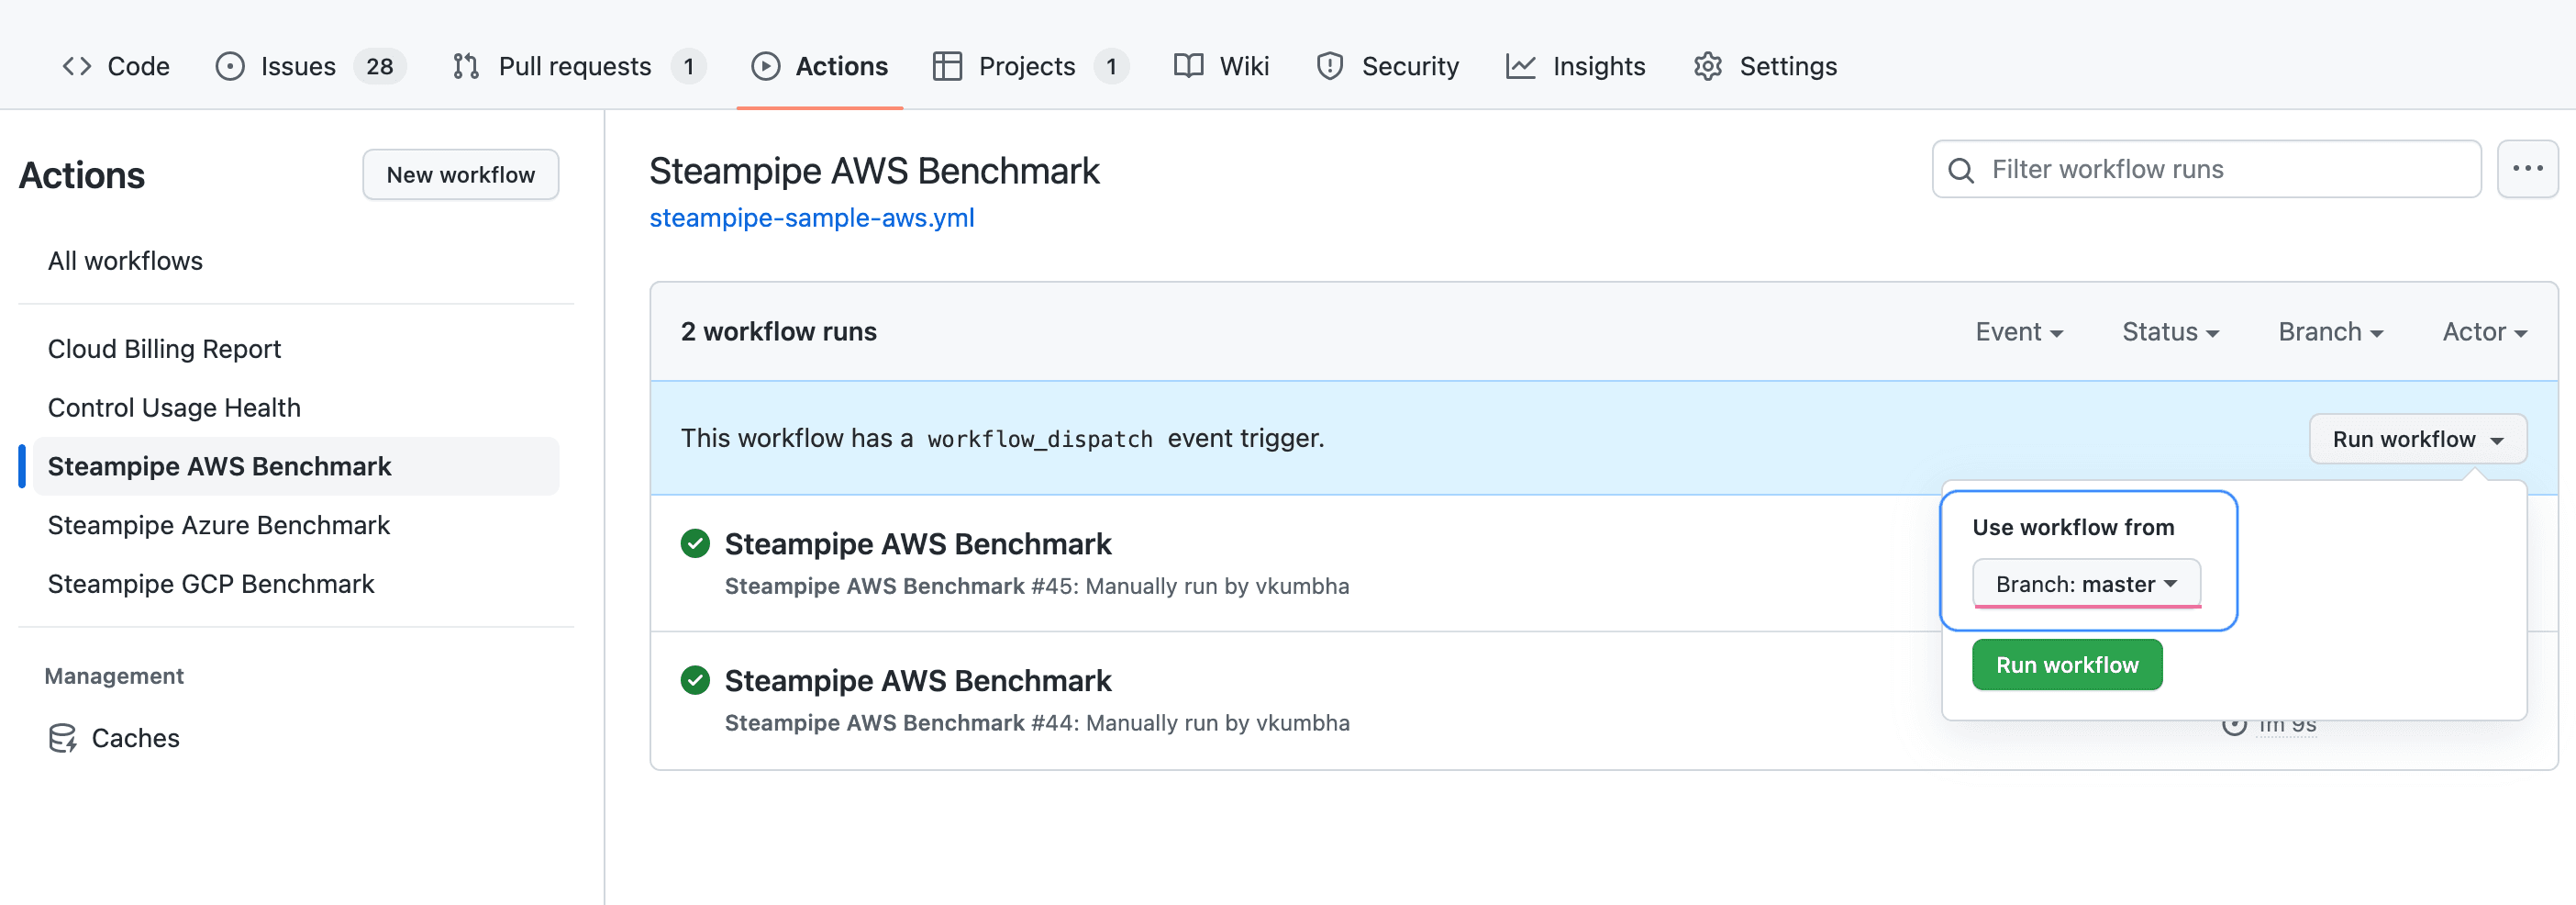
Task: Click the success check icon for run #44
Action: (x=695, y=680)
